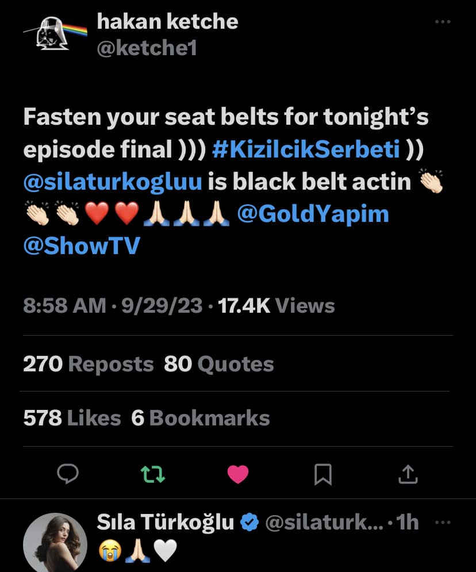Tap the hakan ketche display name
476x572 pixels.
pyautogui.click(x=167, y=22)
